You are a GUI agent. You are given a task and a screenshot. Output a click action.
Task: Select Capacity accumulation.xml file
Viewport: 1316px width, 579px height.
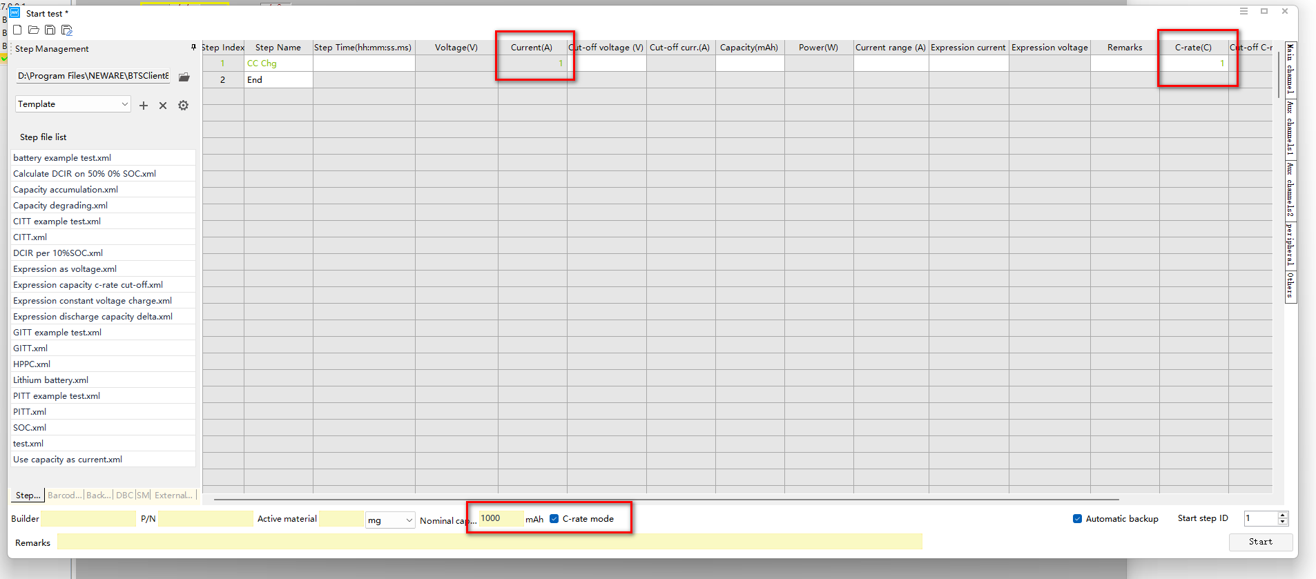point(103,190)
